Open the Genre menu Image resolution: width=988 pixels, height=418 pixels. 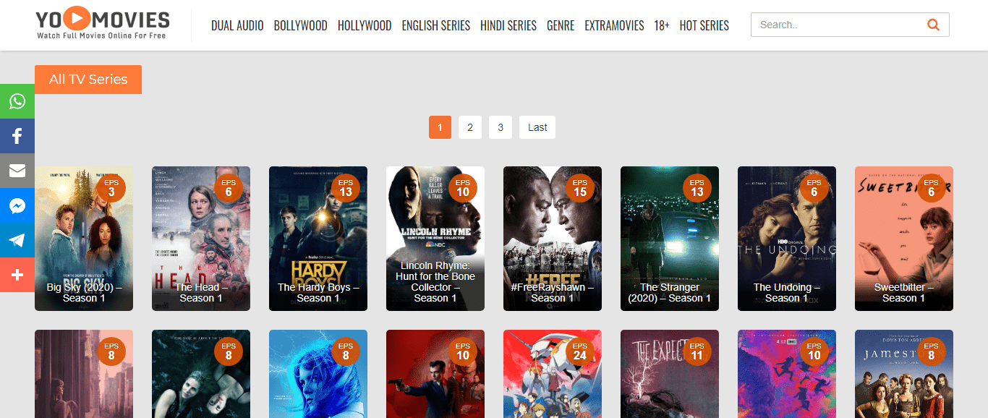[561, 25]
